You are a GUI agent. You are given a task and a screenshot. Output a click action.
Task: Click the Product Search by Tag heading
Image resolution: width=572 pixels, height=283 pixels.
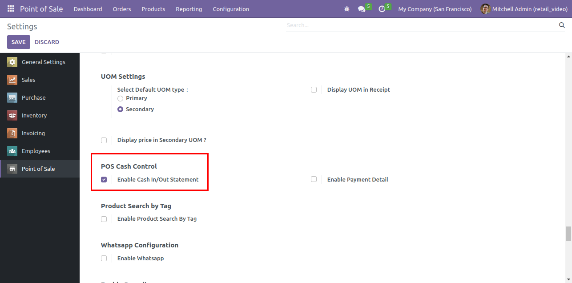(136, 206)
